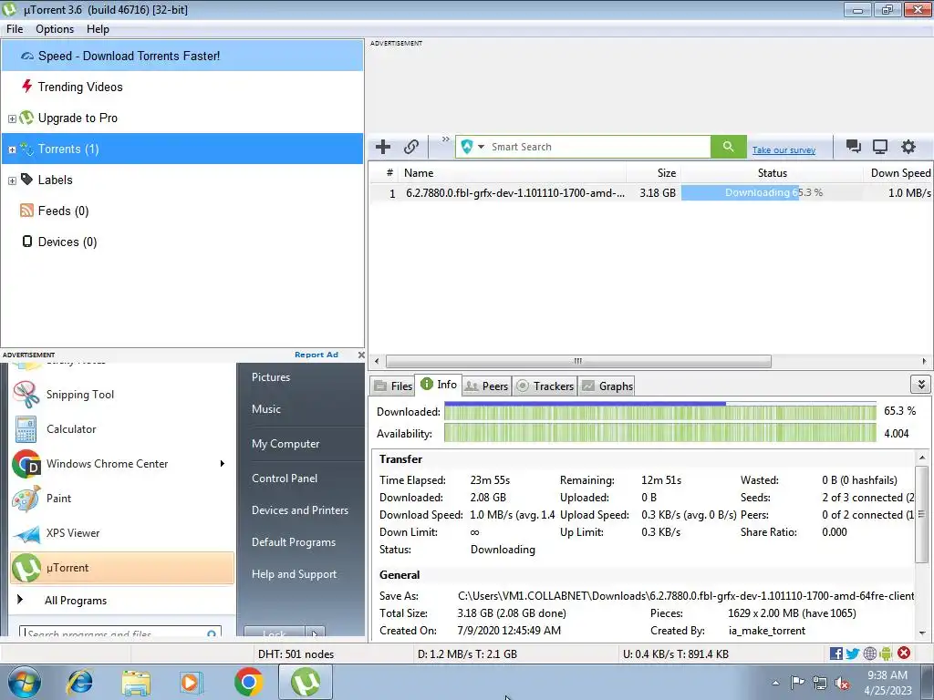This screenshot has height=700, width=934.
Task: Click the chat bubble icon in toolbar
Action: tap(854, 147)
